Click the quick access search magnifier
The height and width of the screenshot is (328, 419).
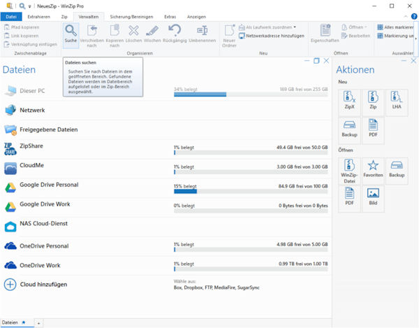[x=22, y=6]
